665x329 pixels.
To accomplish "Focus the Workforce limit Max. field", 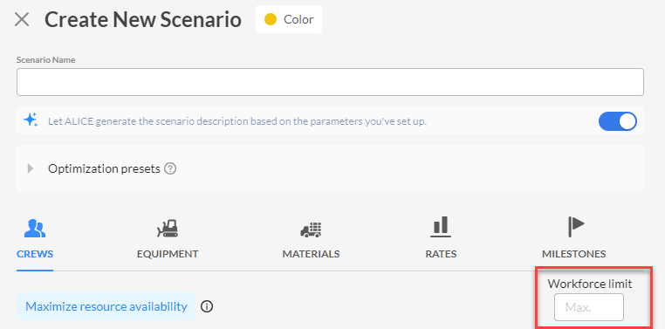I will pos(589,307).
